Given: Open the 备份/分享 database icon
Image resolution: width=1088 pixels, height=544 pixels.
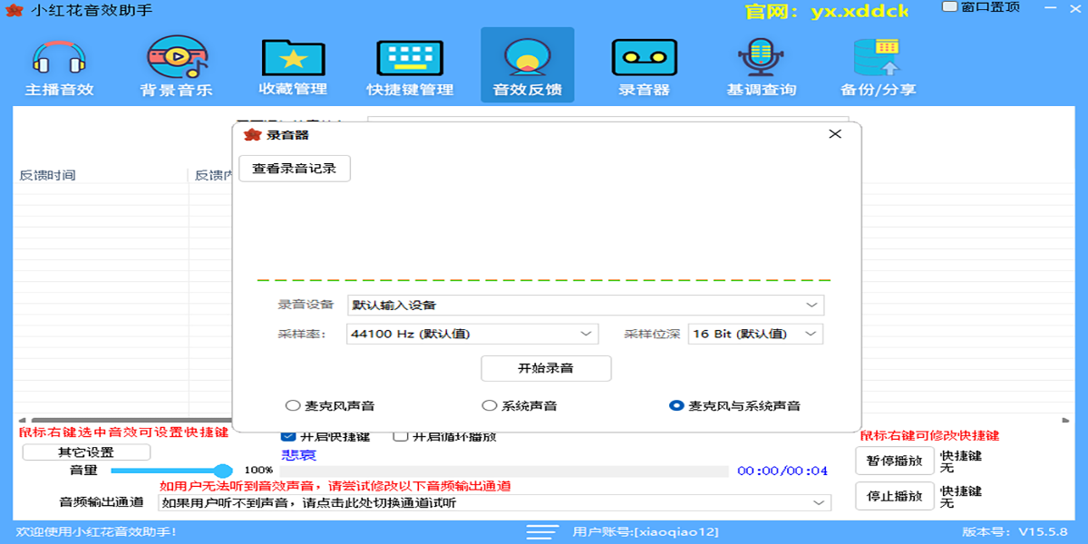Looking at the screenshot, I should tap(877, 58).
